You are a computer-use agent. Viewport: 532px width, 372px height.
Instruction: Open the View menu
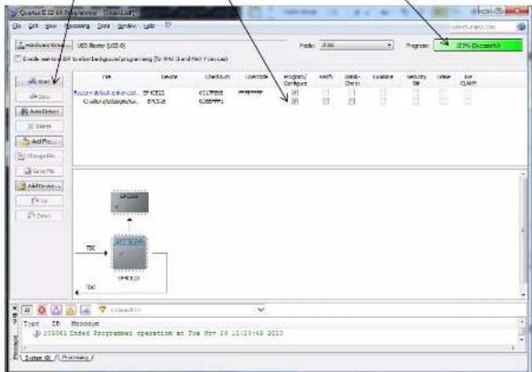pyautogui.click(x=50, y=26)
